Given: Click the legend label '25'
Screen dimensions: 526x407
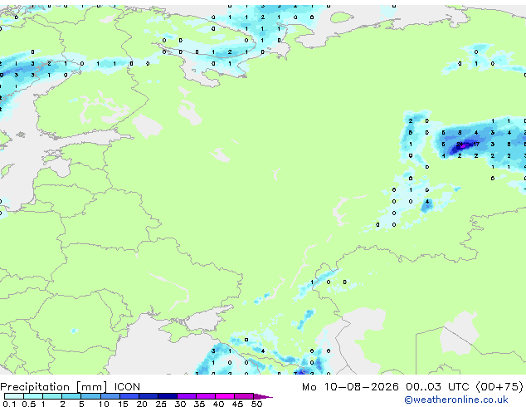Looking at the screenshot, I should [x=161, y=404].
